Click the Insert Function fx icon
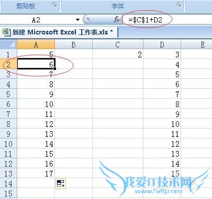The image size is (212, 199). [116, 19]
